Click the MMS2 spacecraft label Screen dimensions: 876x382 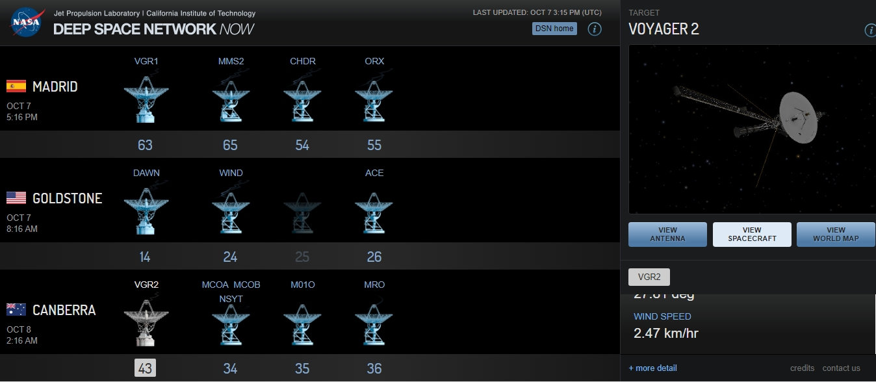(x=231, y=62)
